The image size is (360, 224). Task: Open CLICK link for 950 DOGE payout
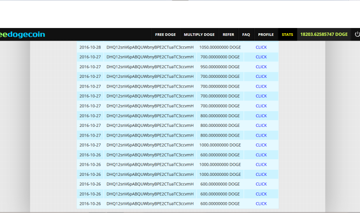click(261, 67)
